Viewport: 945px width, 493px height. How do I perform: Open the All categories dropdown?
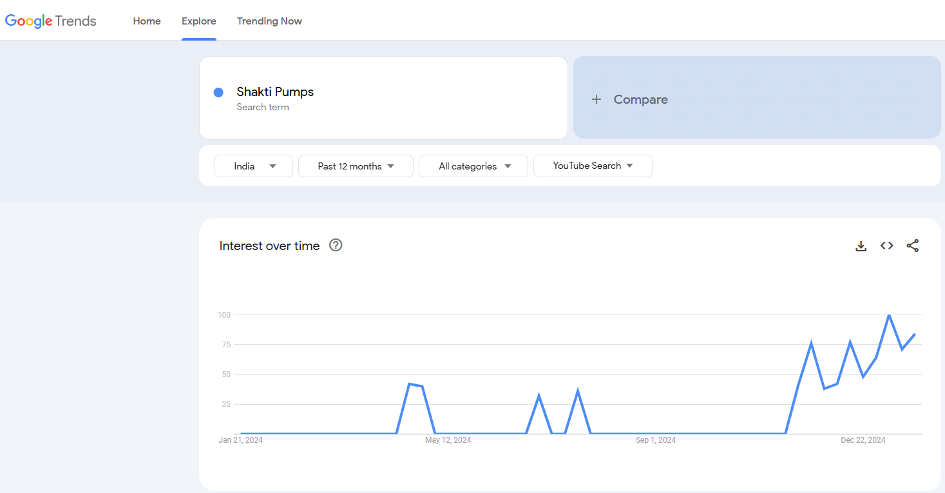[473, 166]
